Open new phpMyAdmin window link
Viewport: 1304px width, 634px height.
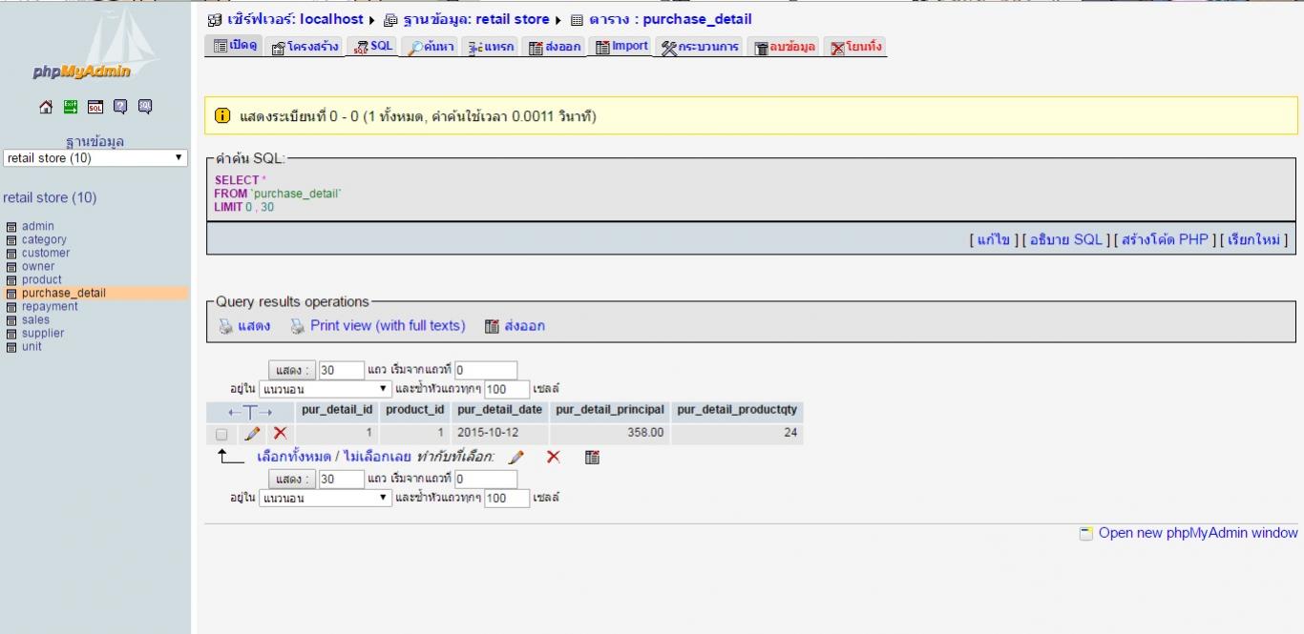[x=1198, y=533]
